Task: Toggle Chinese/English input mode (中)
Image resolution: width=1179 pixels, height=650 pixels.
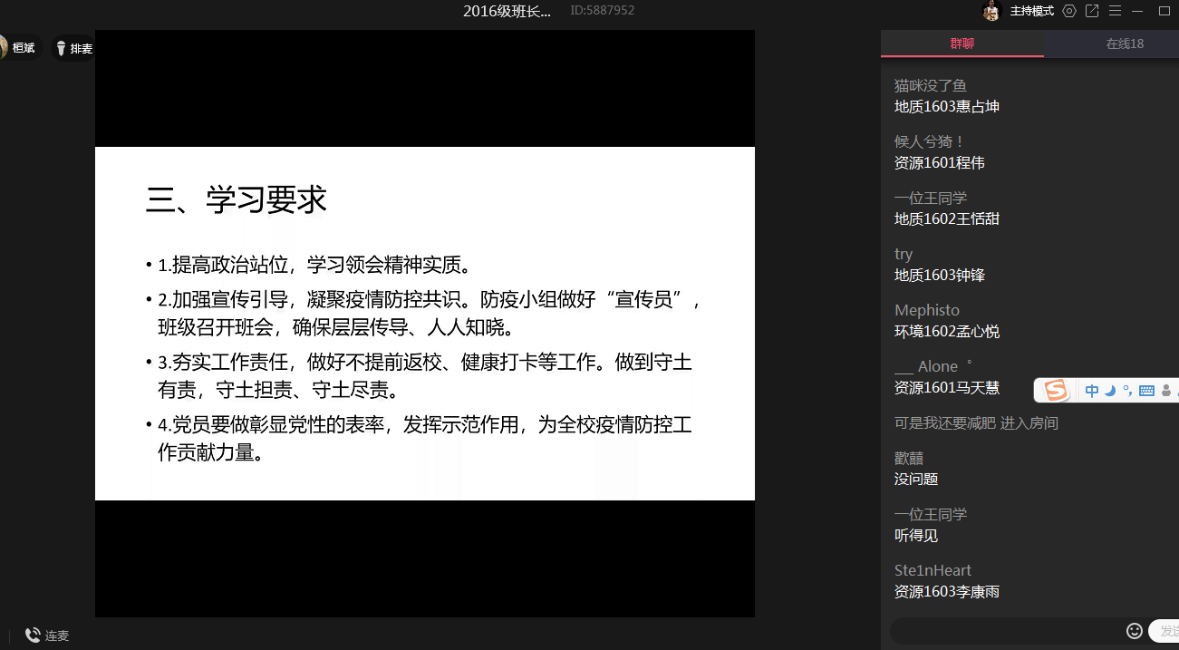Action: coord(1092,391)
